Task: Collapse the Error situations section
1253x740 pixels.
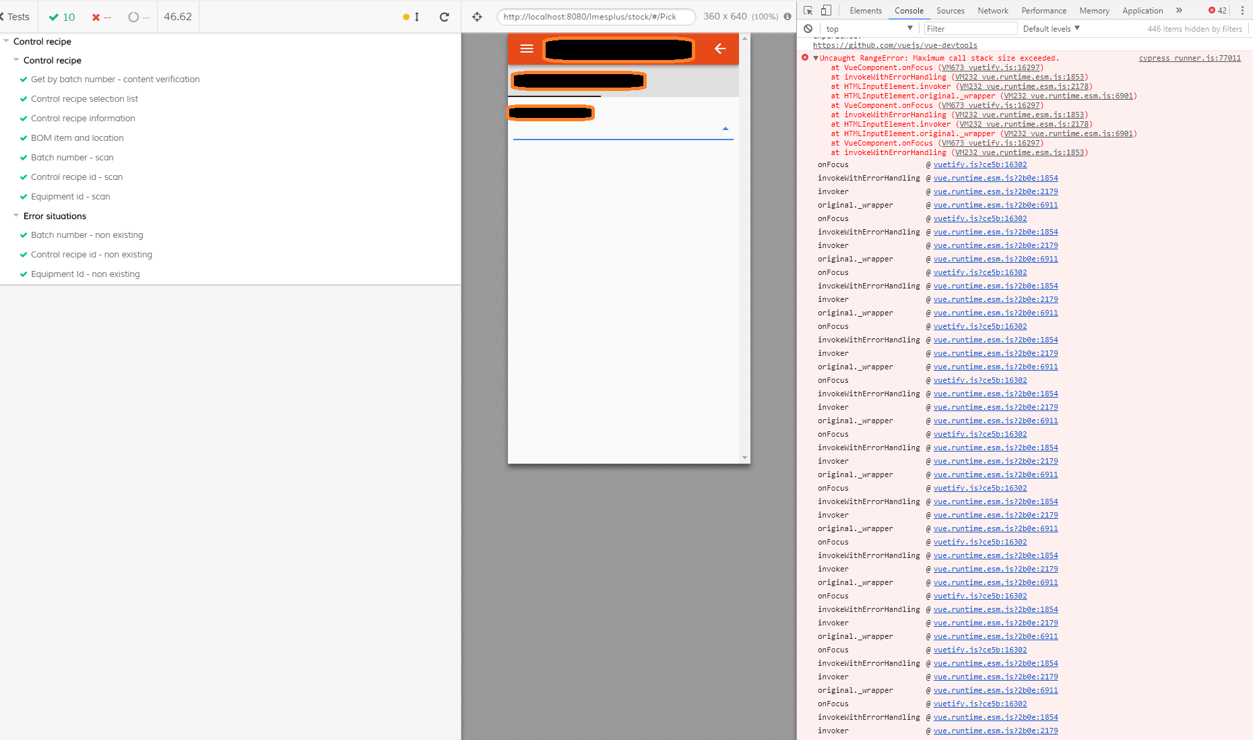Action: pyautogui.click(x=15, y=216)
